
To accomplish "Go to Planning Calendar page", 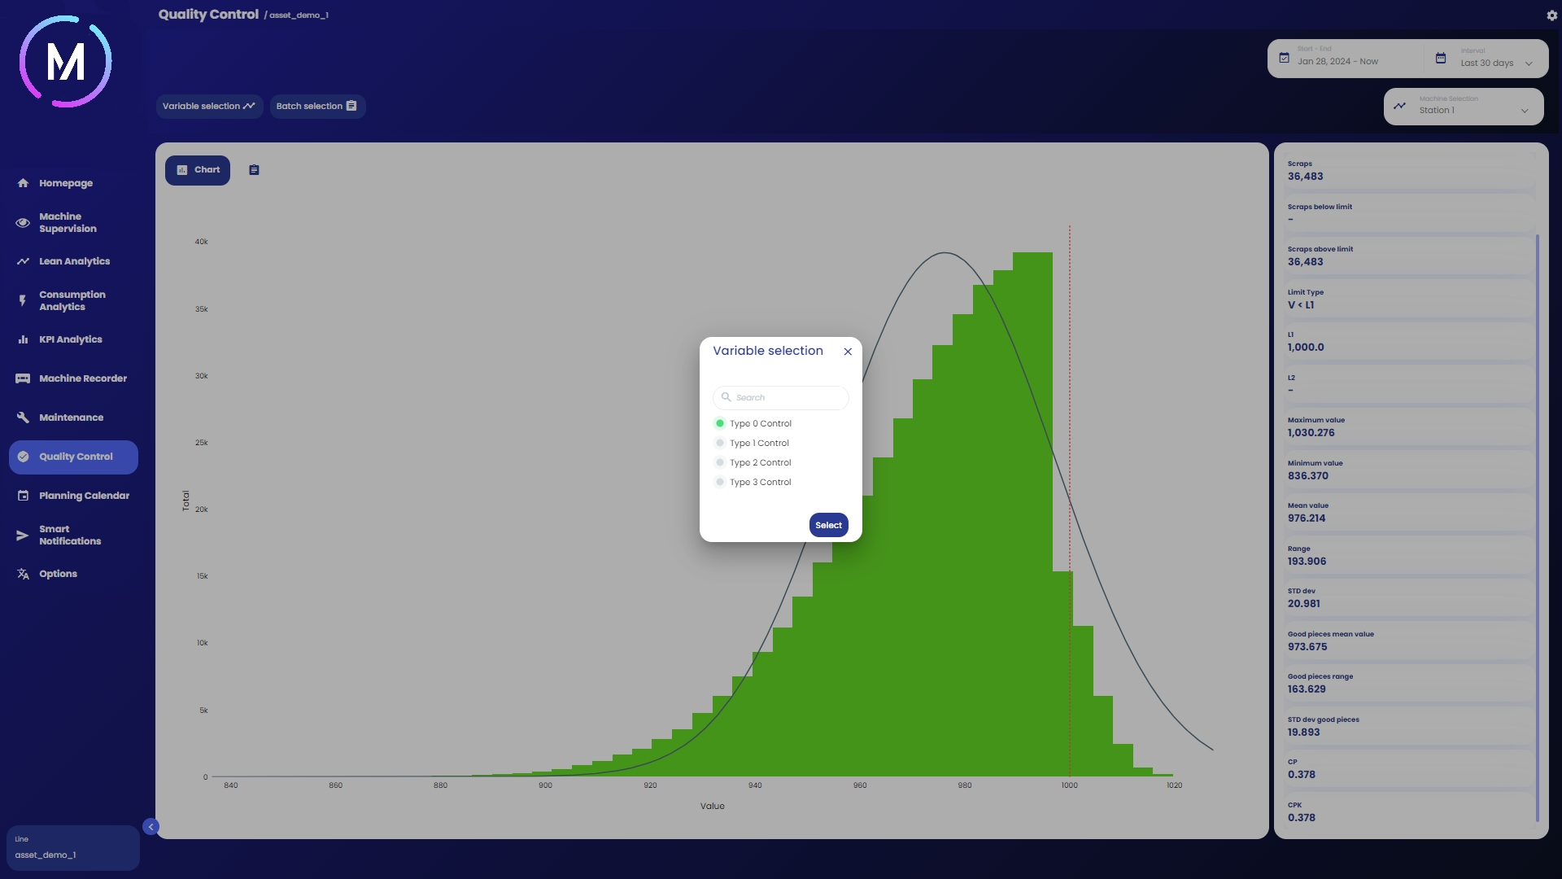I will [84, 496].
